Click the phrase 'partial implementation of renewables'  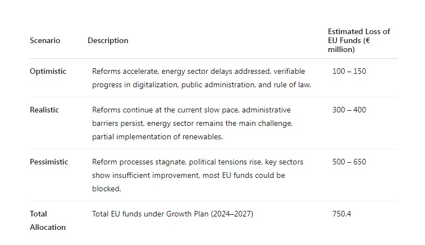point(158,136)
